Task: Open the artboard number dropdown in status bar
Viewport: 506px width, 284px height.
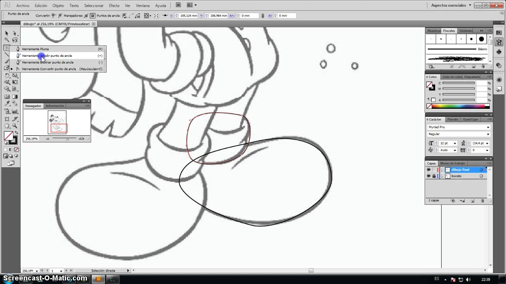Action: (61, 271)
